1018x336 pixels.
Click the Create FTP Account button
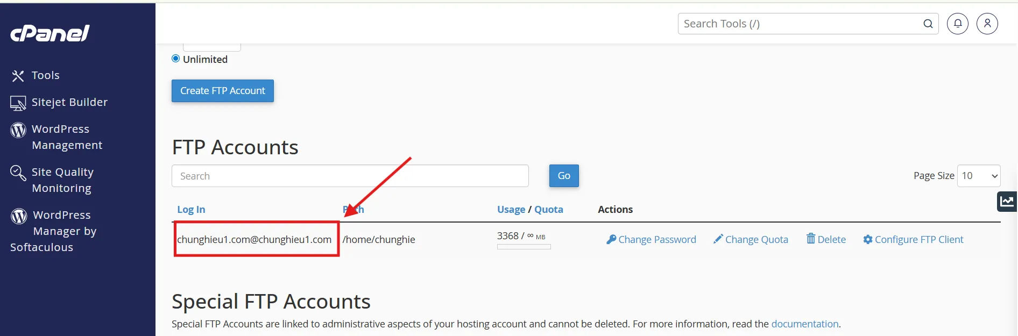[223, 91]
